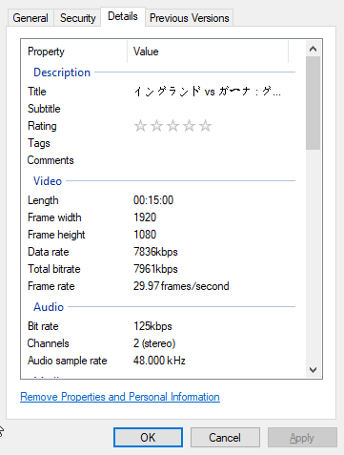Click the Subtitle property label
Viewport: 344px width, 455px height.
pos(44,109)
